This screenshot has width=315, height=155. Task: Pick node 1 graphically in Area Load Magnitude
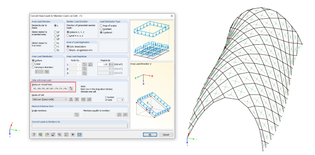[x=85, y=65]
